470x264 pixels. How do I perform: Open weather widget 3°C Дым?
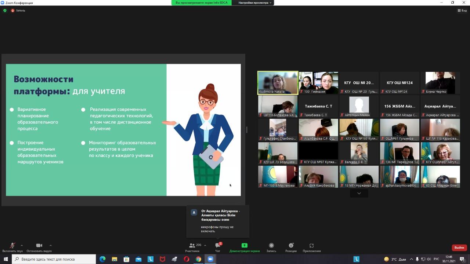(x=395, y=259)
